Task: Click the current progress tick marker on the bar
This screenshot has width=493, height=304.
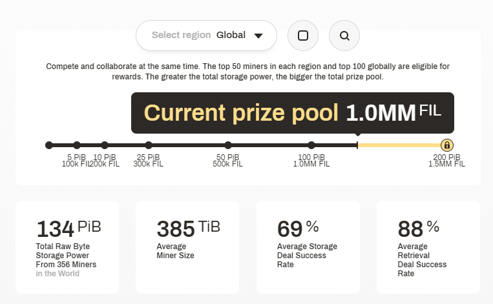Action: [357, 145]
